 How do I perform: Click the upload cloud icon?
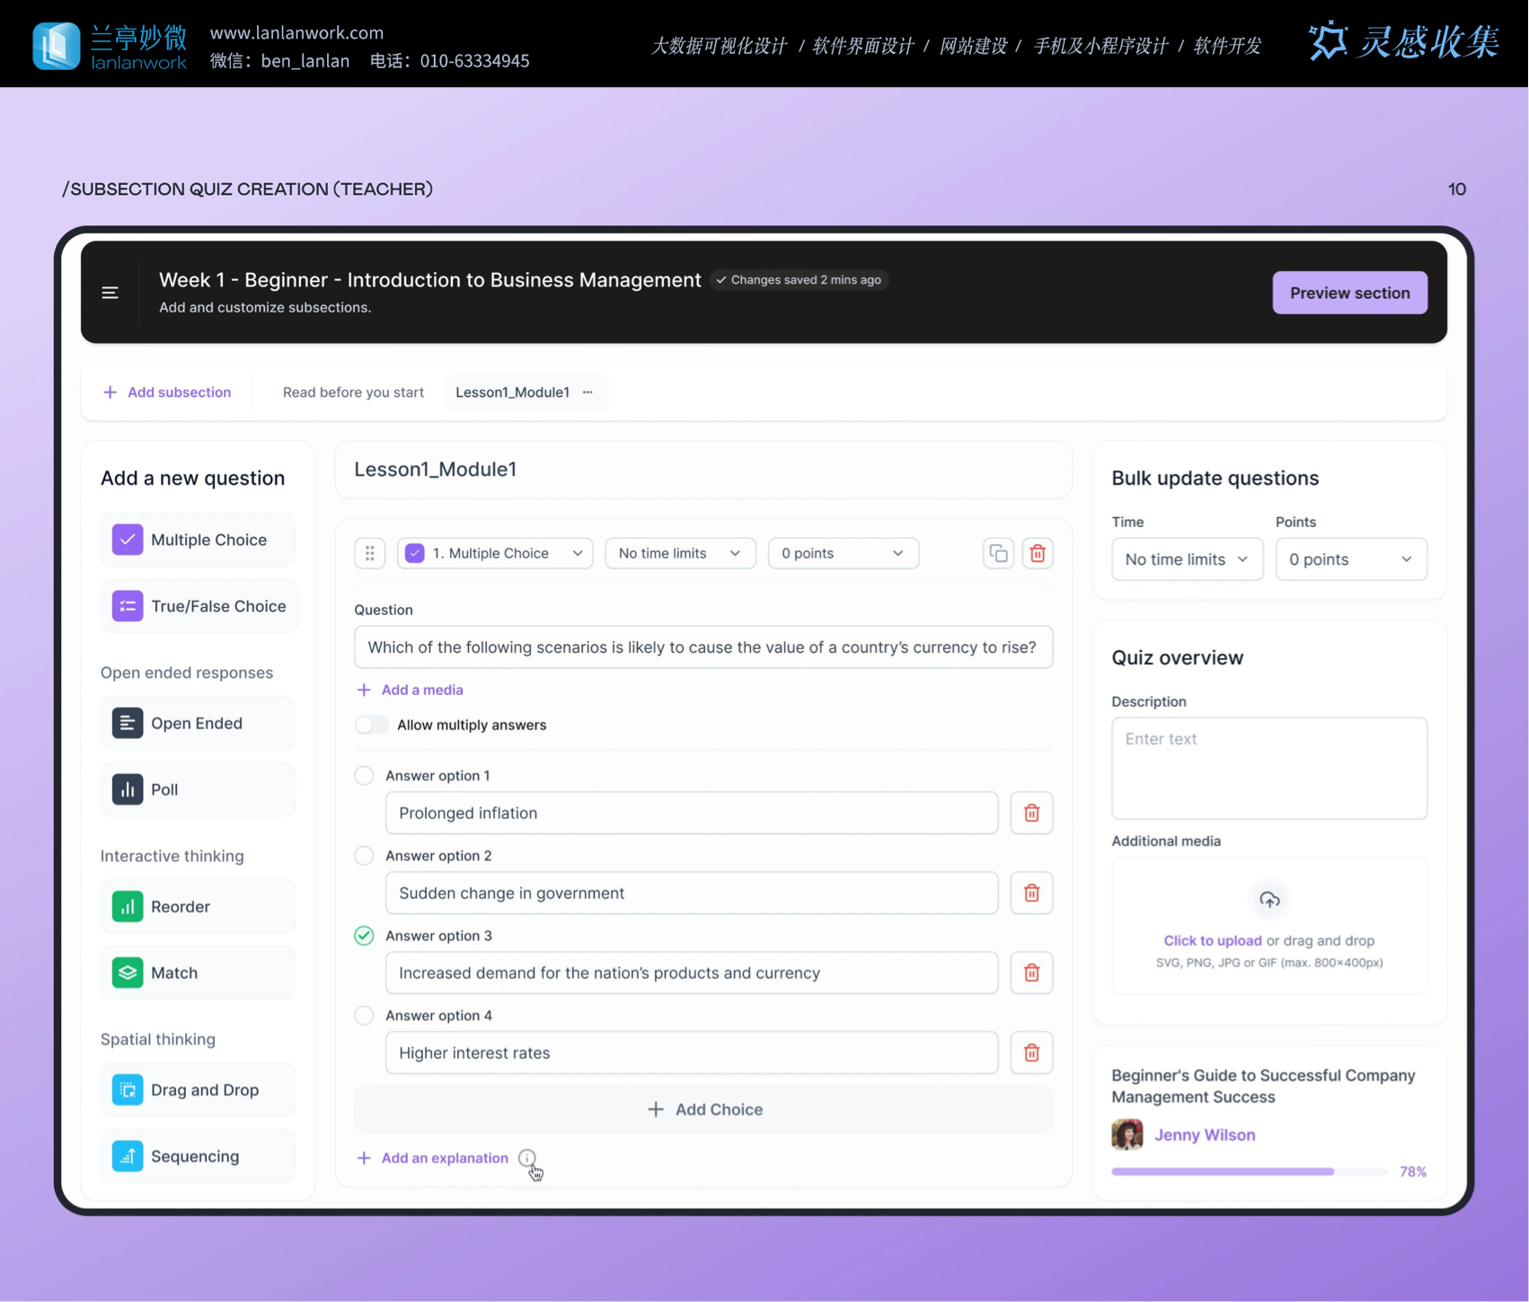1268,900
